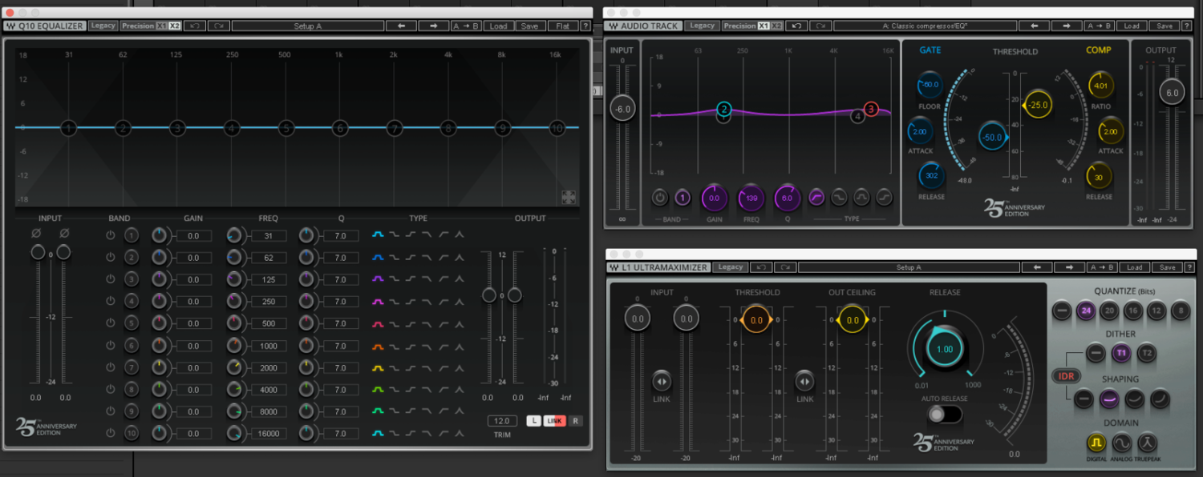Click Legacy button in Q10 Equalizer

pyautogui.click(x=103, y=26)
